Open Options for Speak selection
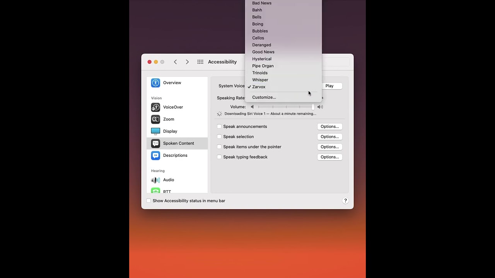The width and height of the screenshot is (495, 278). click(330, 137)
